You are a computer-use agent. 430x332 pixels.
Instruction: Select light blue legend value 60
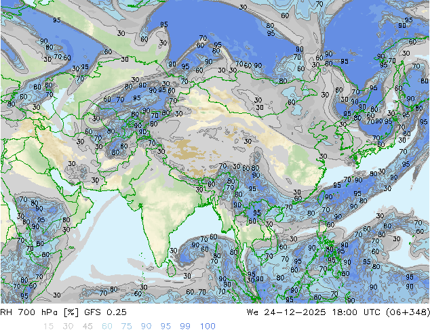coord(107,327)
